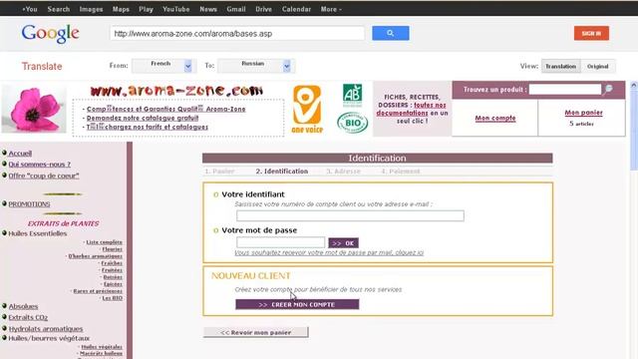Screen dimensions: 638x359
Task: Click Huiles/beurres végétaux in the sidebar
Action: pos(49,338)
